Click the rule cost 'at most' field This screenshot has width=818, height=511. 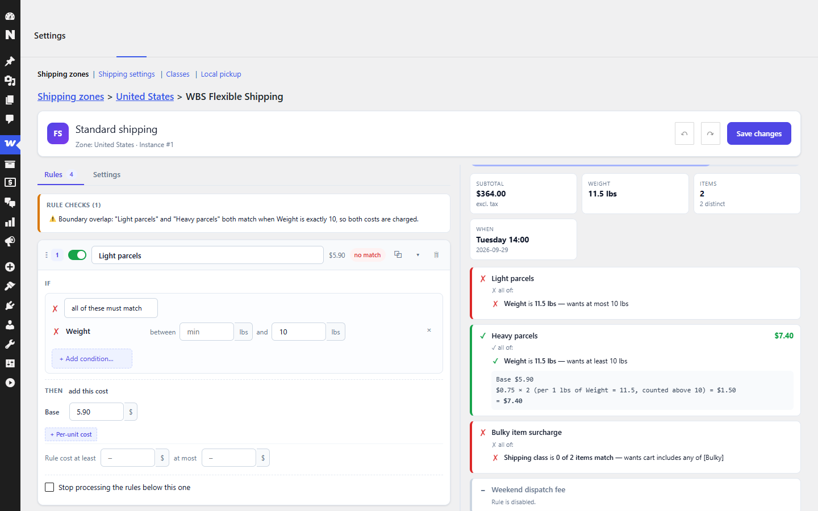point(229,458)
